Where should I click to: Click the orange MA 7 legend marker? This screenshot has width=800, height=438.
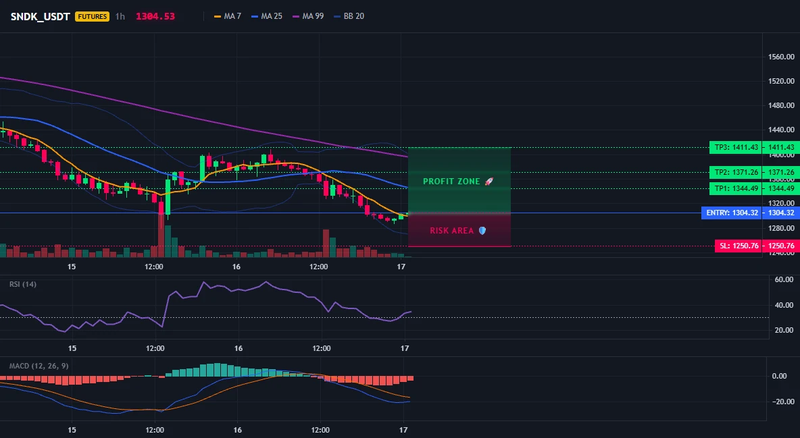click(x=218, y=16)
